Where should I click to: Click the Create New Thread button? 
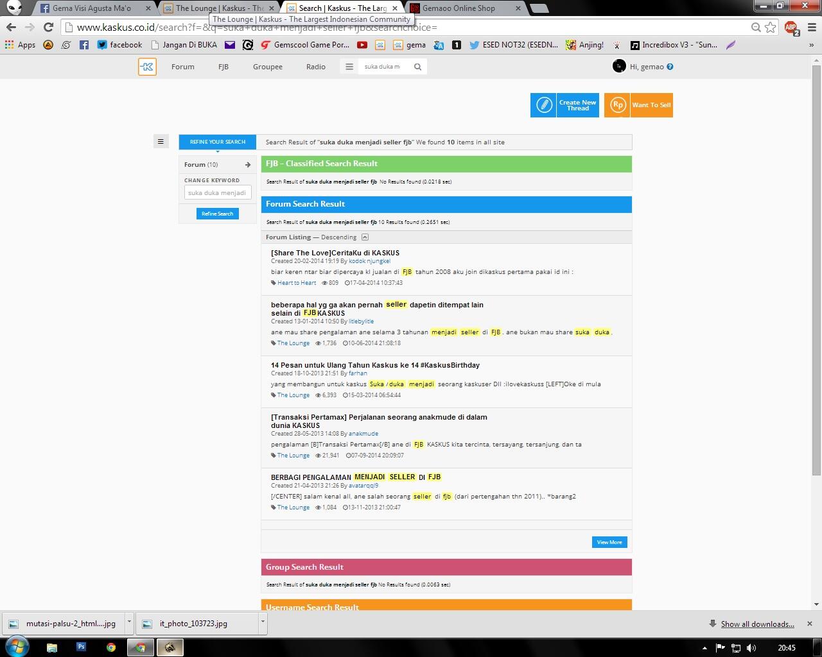point(564,105)
